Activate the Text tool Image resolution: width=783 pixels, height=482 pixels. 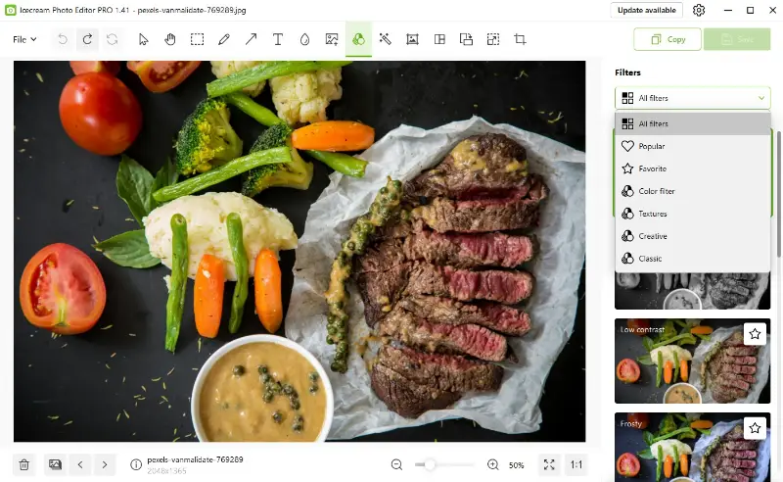[278, 39]
